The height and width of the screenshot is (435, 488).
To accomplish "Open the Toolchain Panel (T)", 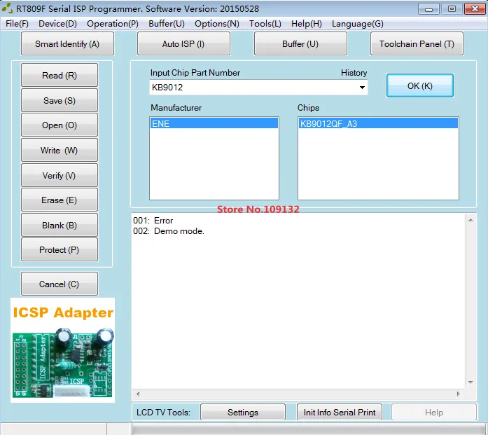I will (x=417, y=44).
